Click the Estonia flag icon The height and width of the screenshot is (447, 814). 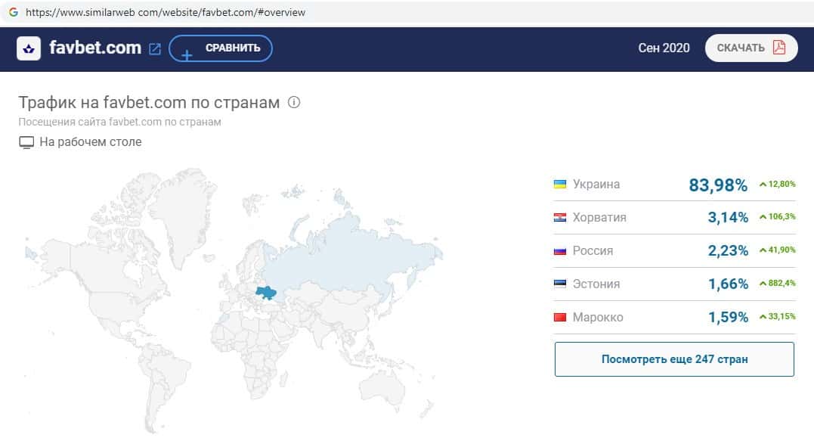(x=559, y=284)
